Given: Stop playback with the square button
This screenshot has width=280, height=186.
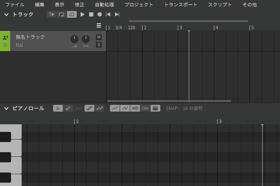Looking at the screenshot, I should 91,14.
